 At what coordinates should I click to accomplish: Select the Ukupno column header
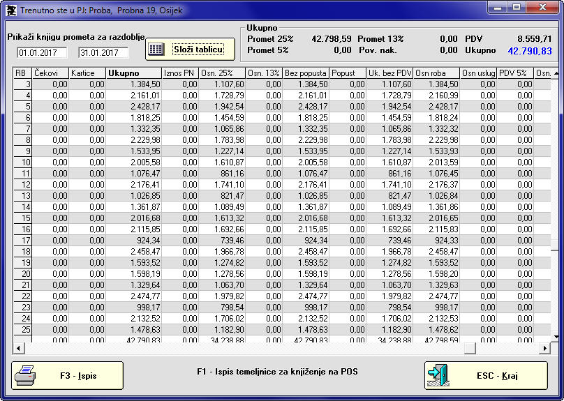click(133, 73)
